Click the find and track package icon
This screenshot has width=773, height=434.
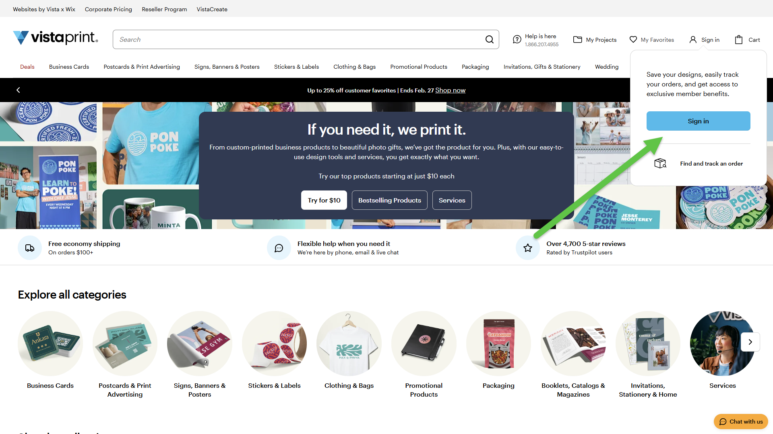(660, 163)
